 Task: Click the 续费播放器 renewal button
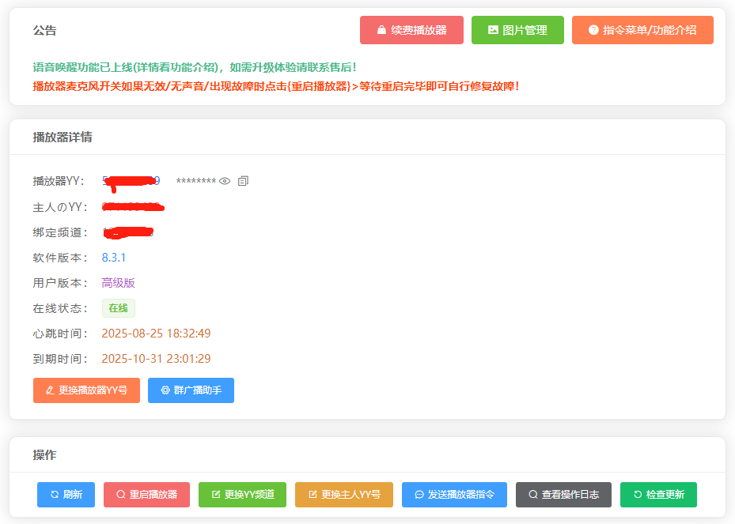point(411,30)
